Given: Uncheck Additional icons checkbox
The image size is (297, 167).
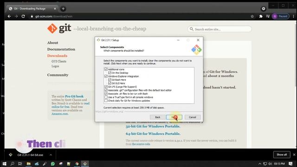Looking at the screenshot, I should point(106,69).
